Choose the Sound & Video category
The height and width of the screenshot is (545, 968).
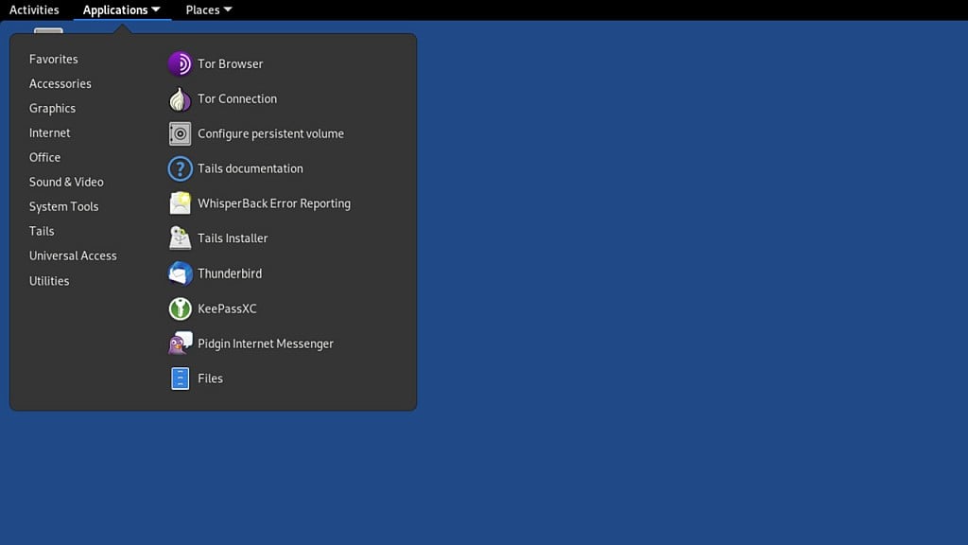coord(66,182)
